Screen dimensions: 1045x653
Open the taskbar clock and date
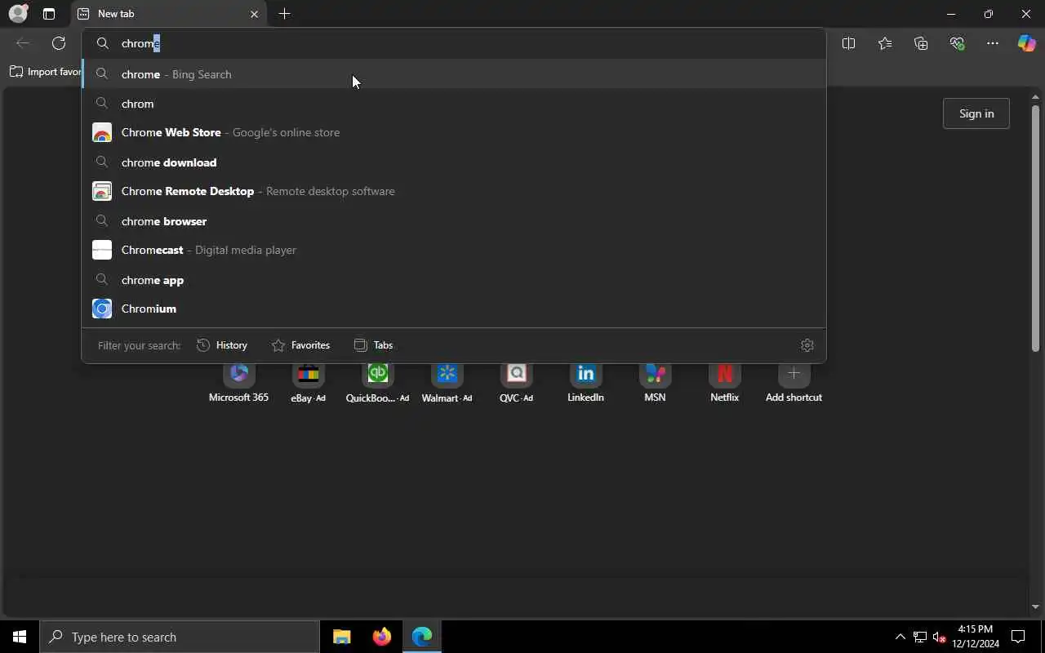976,637
